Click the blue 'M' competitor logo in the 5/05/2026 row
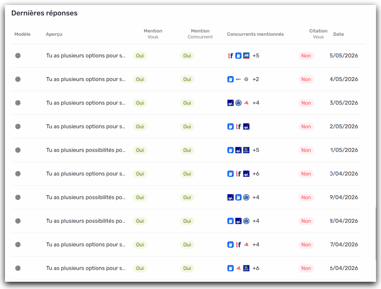The width and height of the screenshot is (381, 289). (246, 56)
